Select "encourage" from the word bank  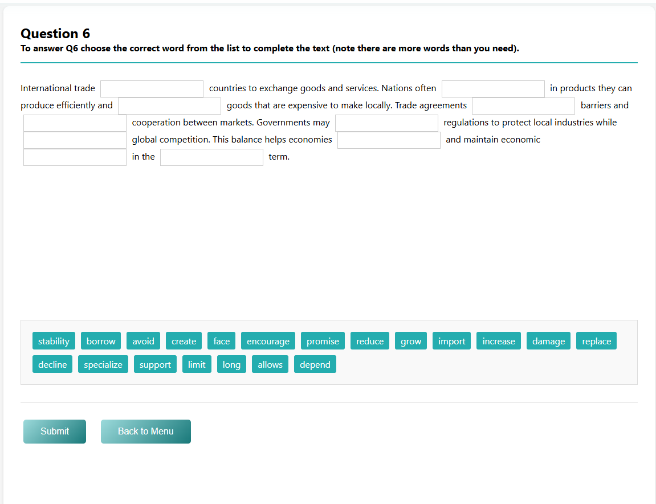[x=268, y=340]
